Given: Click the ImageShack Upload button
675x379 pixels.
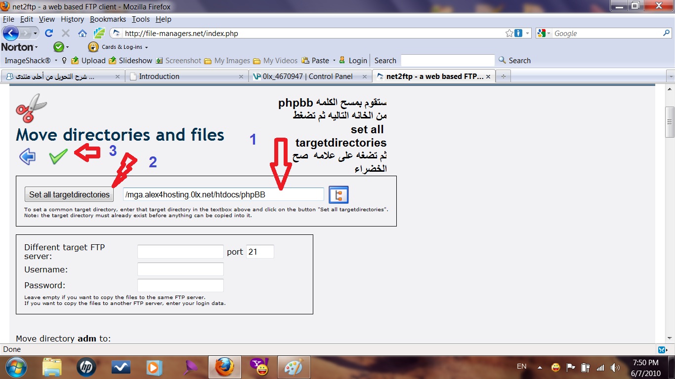Looking at the screenshot, I should pos(88,60).
